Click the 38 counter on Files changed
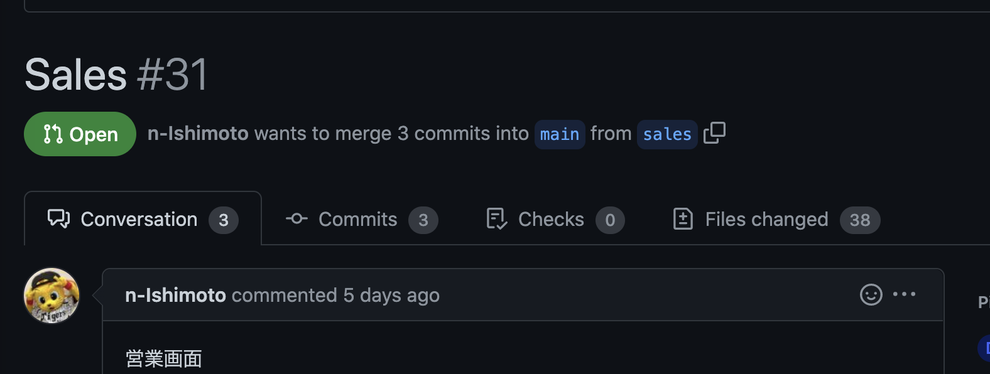990x374 pixels. pos(860,220)
